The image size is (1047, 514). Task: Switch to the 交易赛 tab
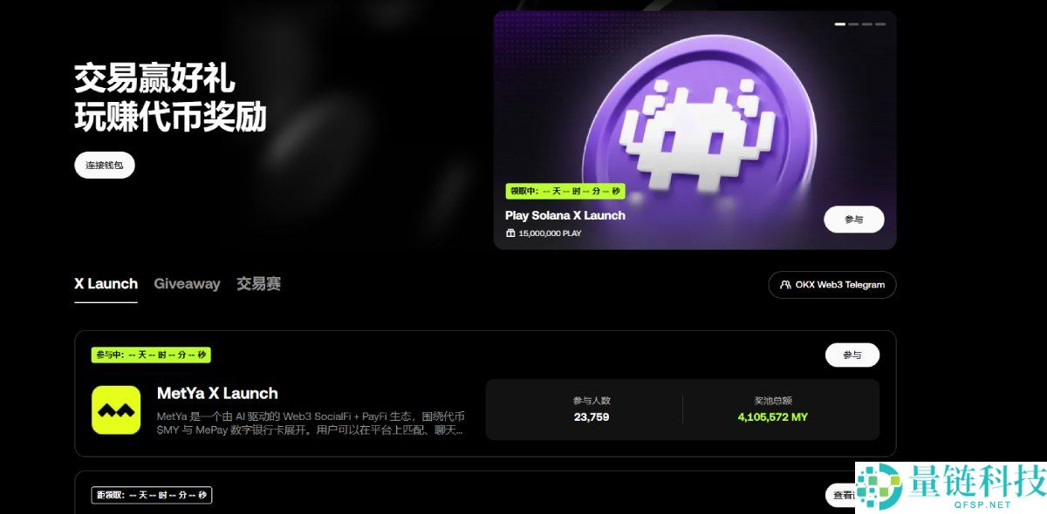coord(257,283)
